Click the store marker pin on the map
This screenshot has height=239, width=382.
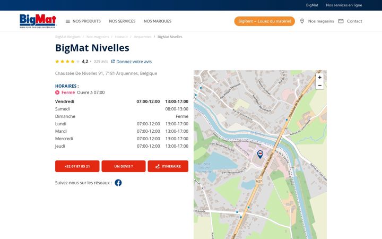(260, 154)
